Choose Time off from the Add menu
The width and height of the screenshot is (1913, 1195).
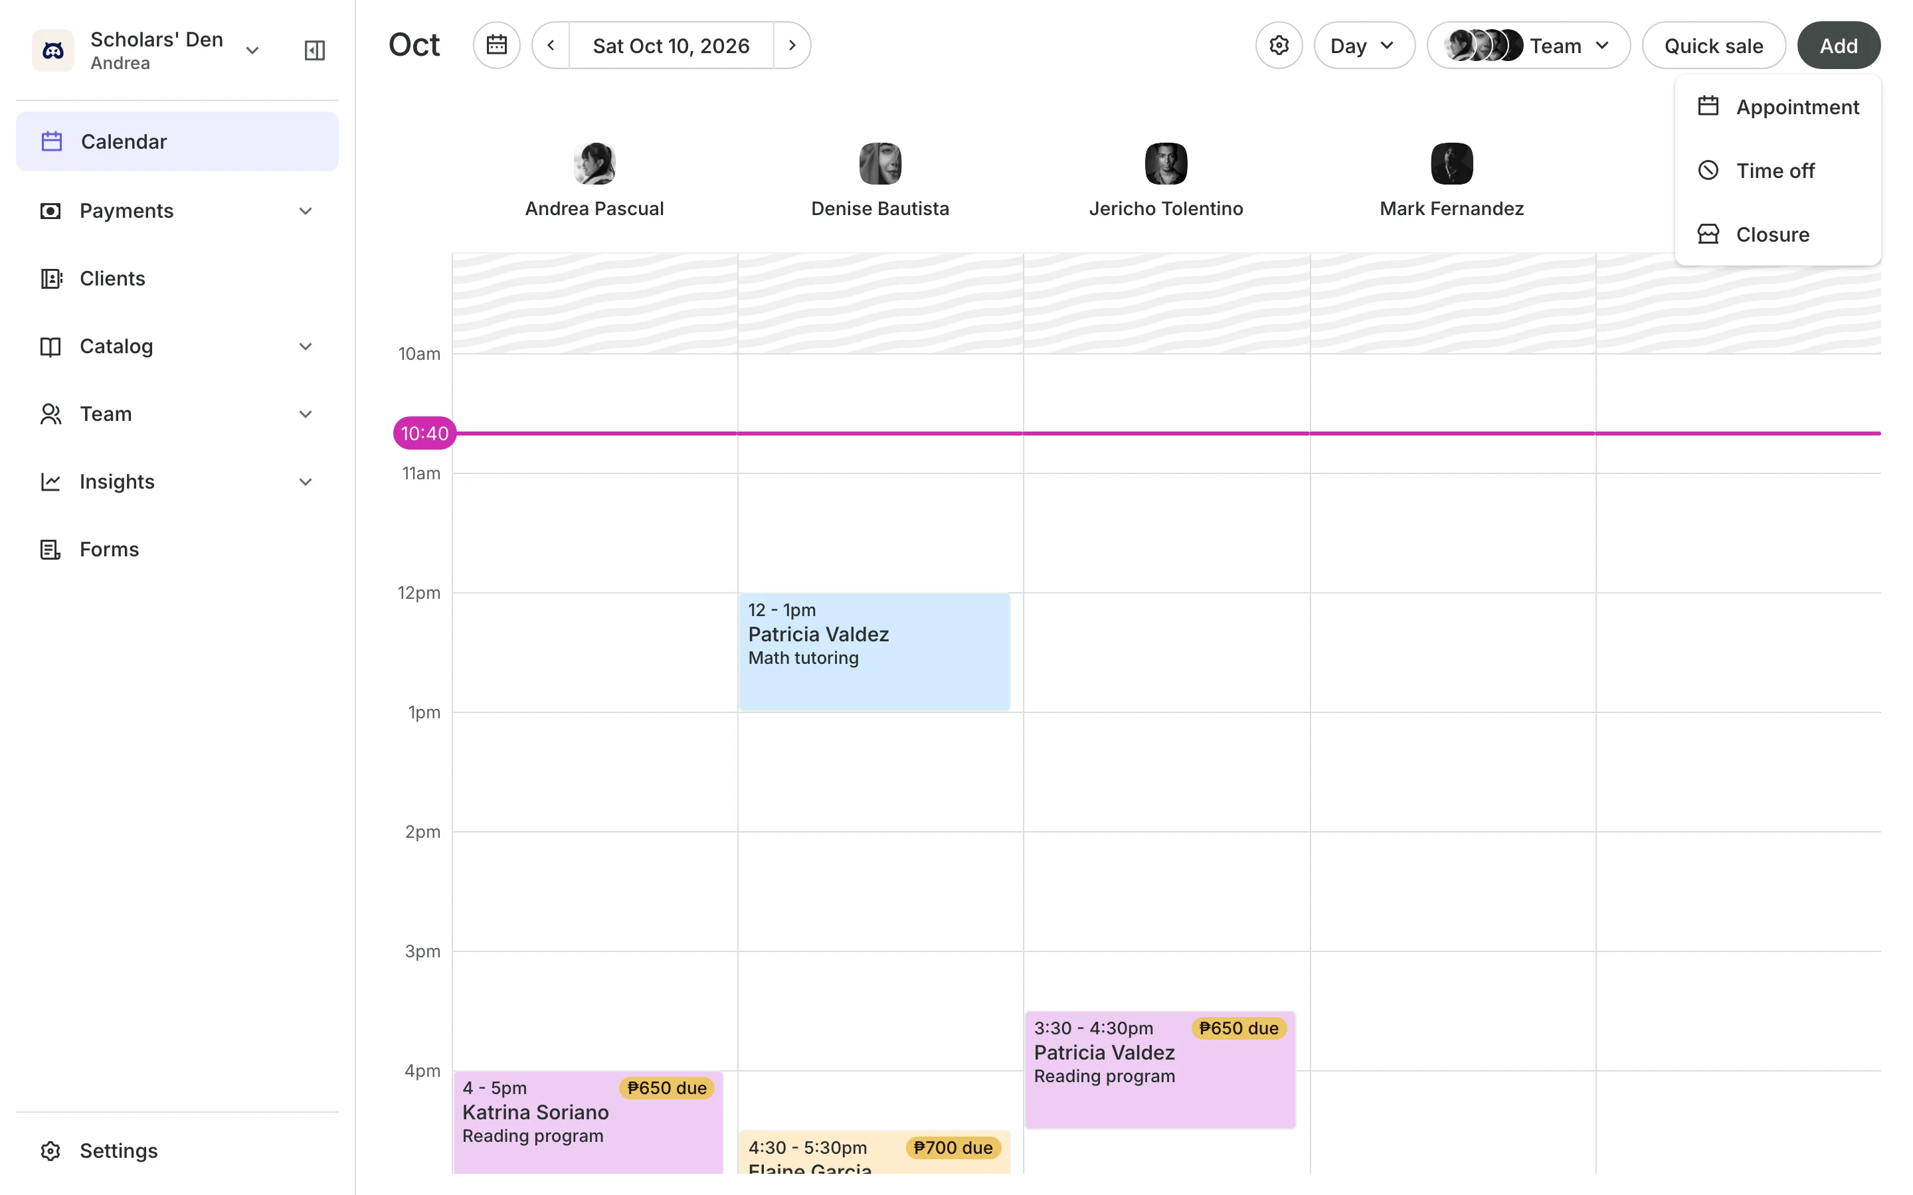pos(1777,171)
